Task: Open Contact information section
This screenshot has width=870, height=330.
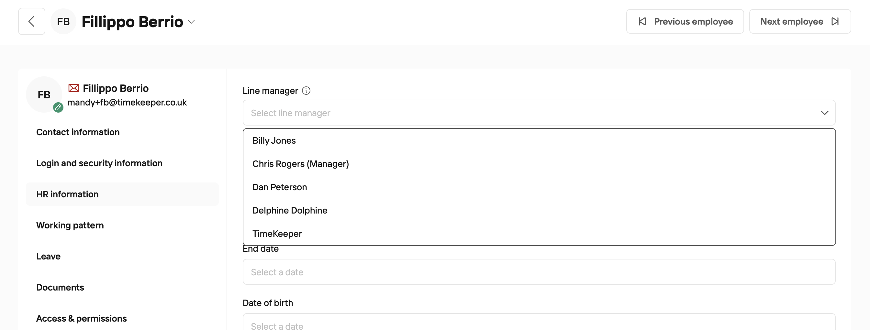Action: click(122, 132)
